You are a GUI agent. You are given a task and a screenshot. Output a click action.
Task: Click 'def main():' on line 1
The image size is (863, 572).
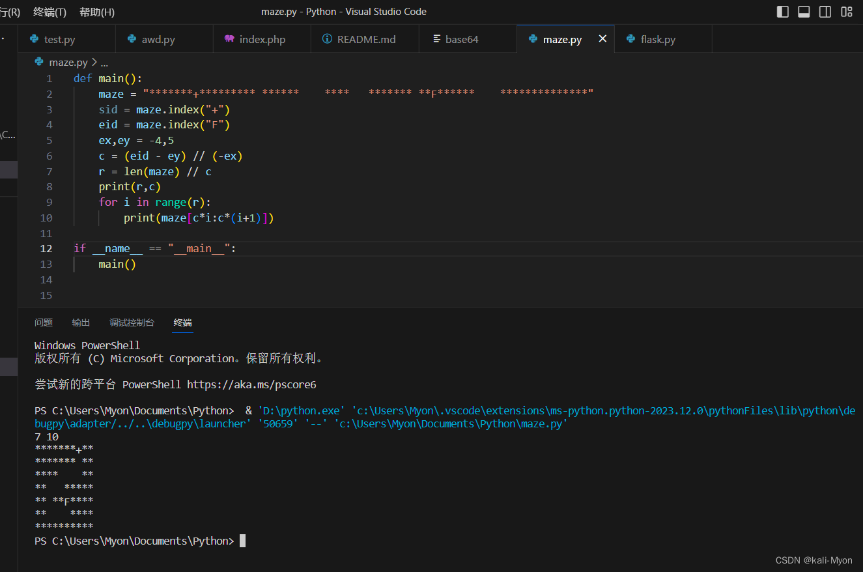pos(108,78)
